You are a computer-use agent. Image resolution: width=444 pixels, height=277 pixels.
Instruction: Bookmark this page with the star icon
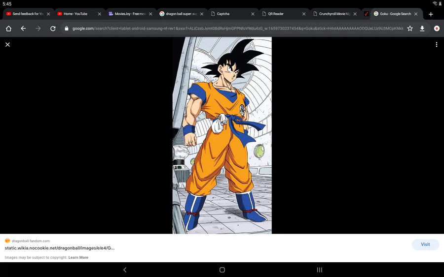click(410, 29)
